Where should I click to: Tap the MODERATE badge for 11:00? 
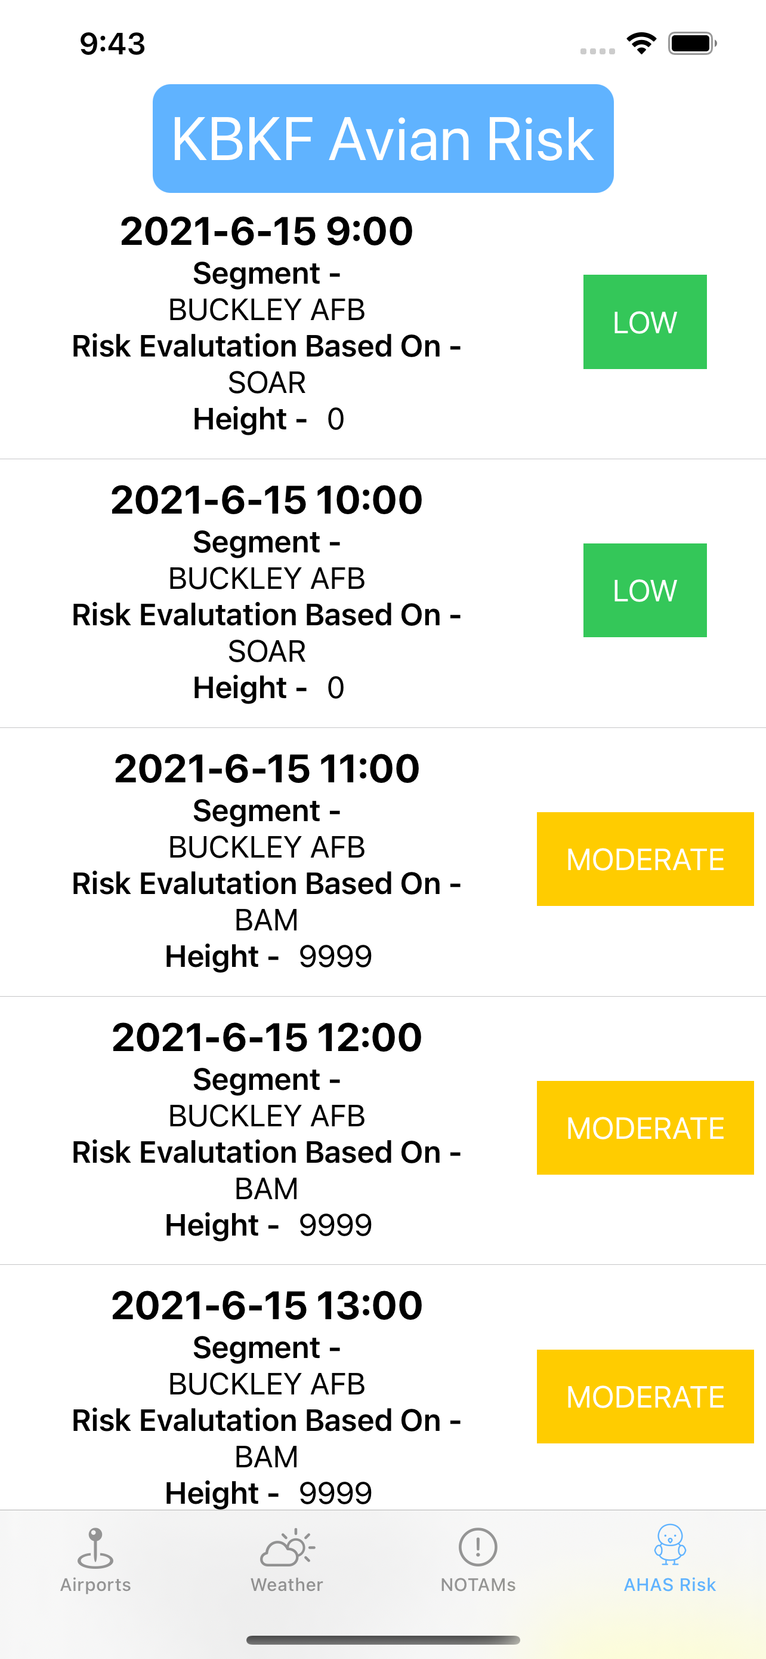645,859
